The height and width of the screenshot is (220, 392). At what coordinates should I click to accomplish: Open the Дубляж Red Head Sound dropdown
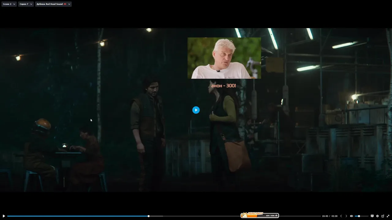point(53,4)
